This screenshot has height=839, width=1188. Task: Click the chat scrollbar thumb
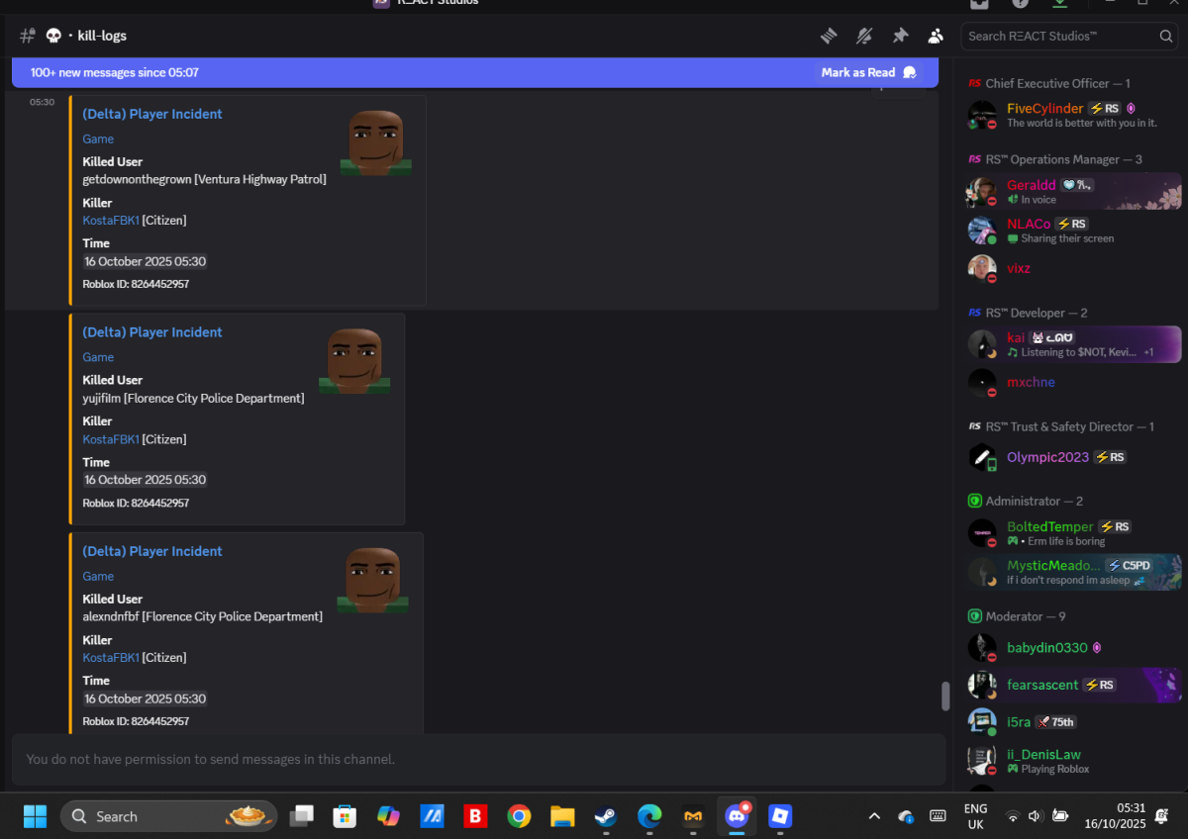pyautogui.click(x=945, y=696)
